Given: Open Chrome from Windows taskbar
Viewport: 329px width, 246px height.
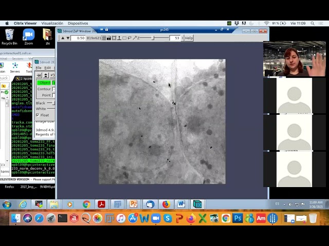Looking at the screenshot, I should (86, 204).
